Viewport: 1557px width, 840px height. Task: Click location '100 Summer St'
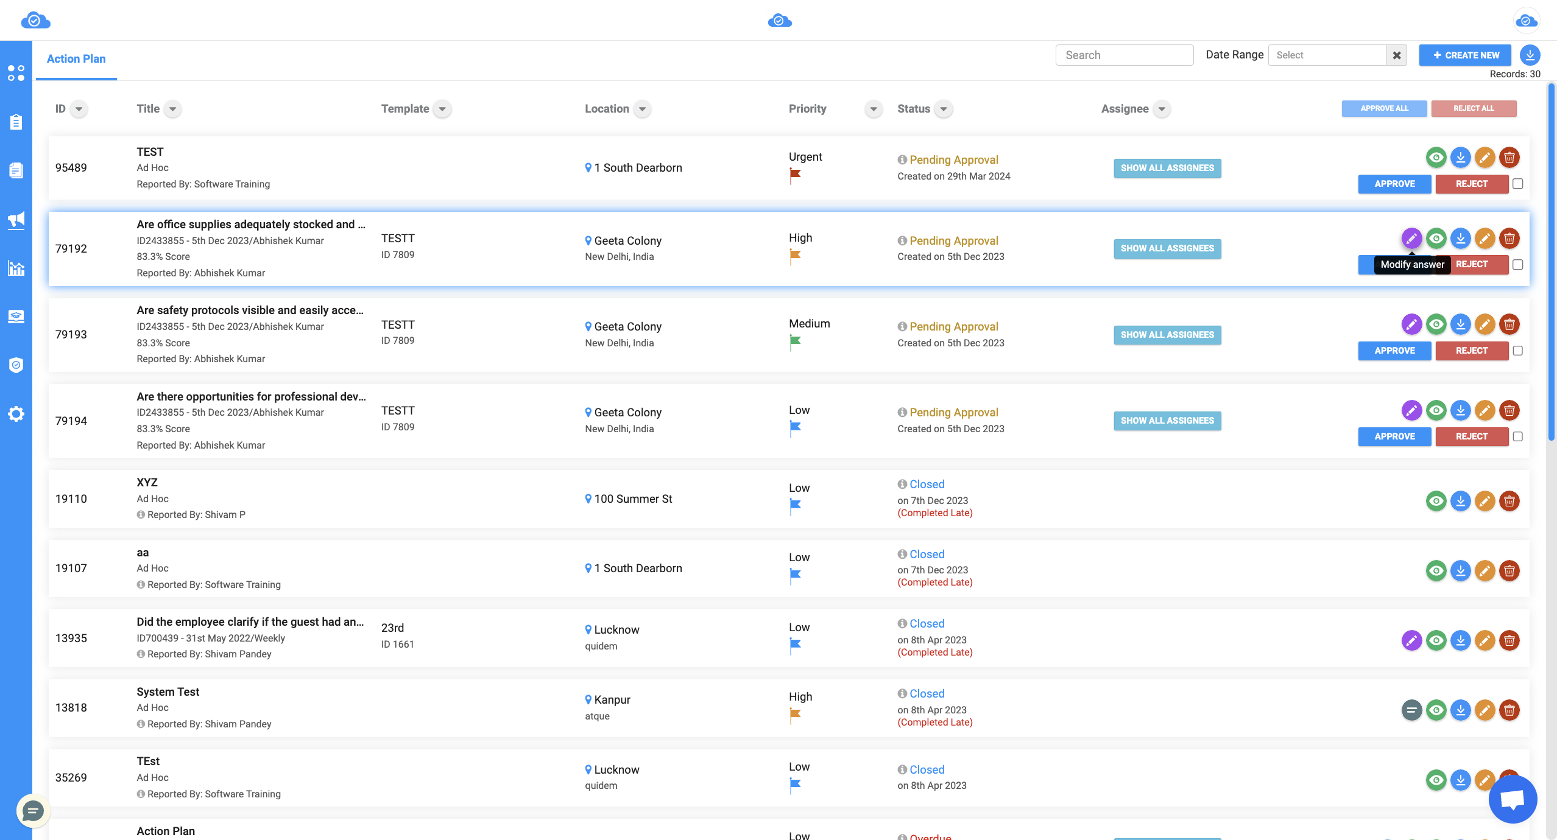click(633, 499)
